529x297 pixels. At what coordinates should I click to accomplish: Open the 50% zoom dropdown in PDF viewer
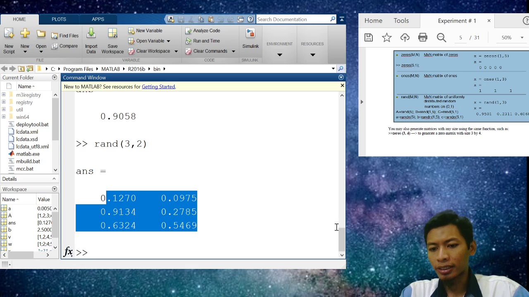(522, 38)
